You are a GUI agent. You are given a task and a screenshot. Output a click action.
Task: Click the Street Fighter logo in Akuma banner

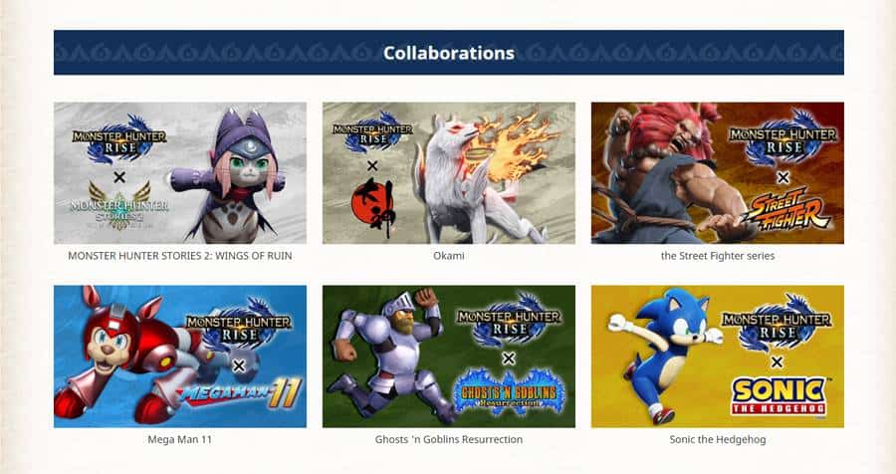(x=785, y=209)
